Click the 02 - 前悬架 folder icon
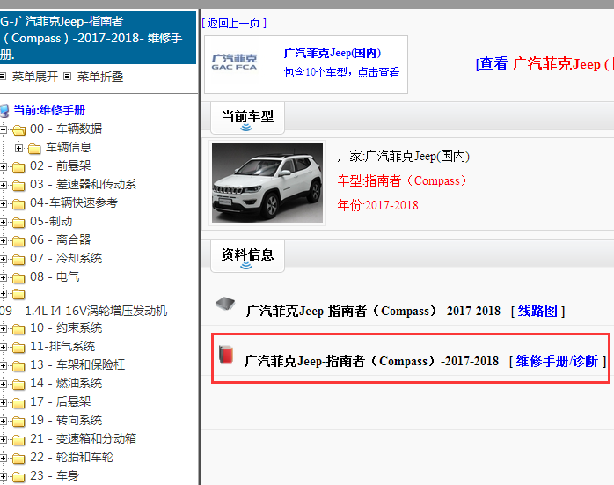 [x=18, y=166]
